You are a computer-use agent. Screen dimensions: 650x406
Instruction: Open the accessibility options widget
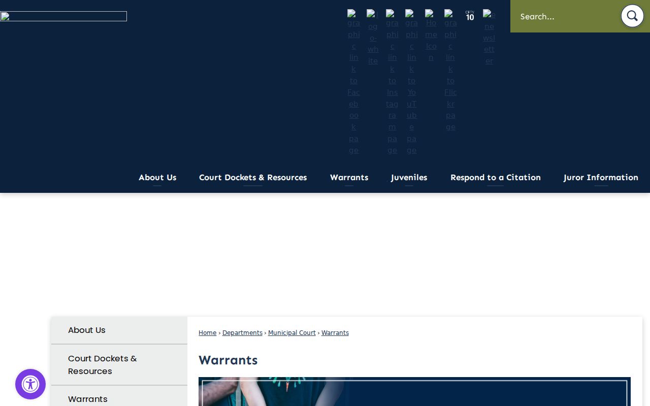30,384
